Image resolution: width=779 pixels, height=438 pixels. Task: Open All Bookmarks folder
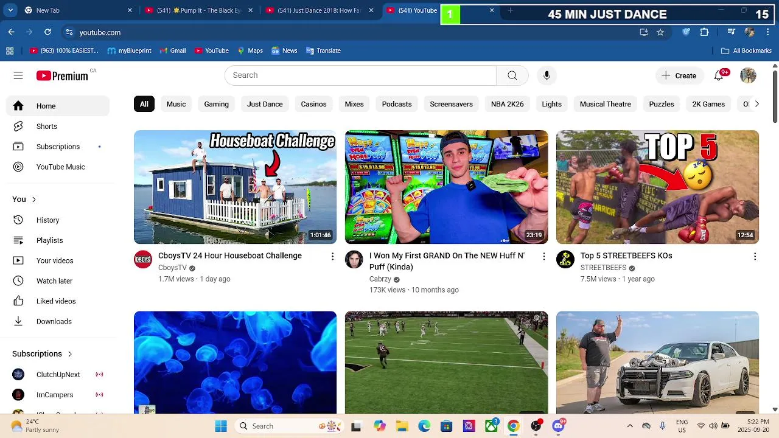point(746,50)
